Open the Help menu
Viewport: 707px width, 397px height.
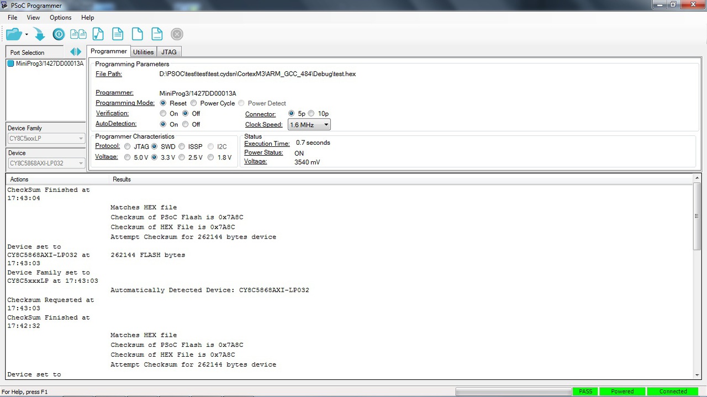[x=88, y=18]
